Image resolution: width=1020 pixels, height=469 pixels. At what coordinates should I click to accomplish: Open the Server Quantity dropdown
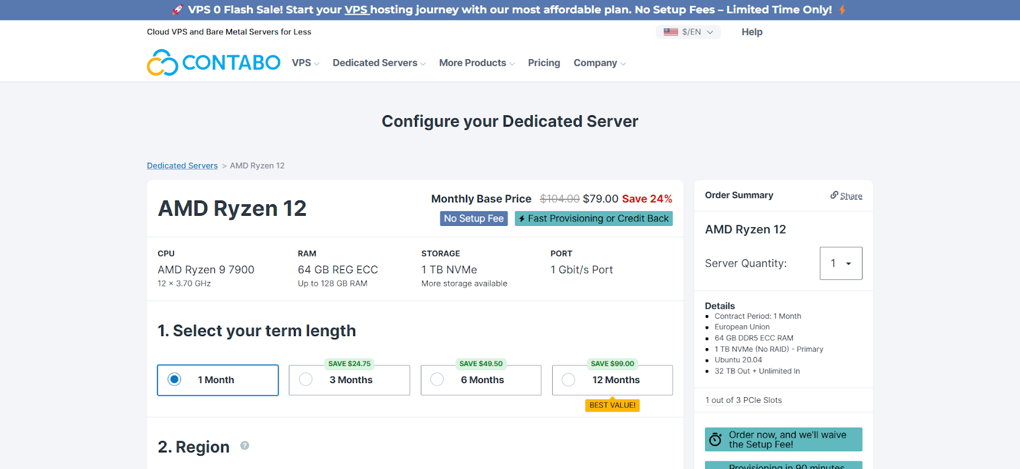pos(841,263)
